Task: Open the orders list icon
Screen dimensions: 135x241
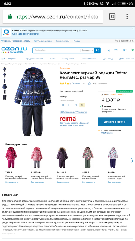Action: coord(116,50)
